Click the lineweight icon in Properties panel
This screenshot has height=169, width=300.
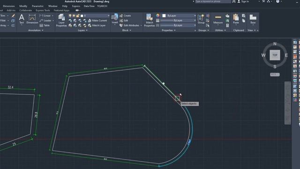(157, 21)
